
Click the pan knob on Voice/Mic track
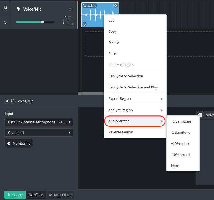pyautogui.click(x=68, y=21)
